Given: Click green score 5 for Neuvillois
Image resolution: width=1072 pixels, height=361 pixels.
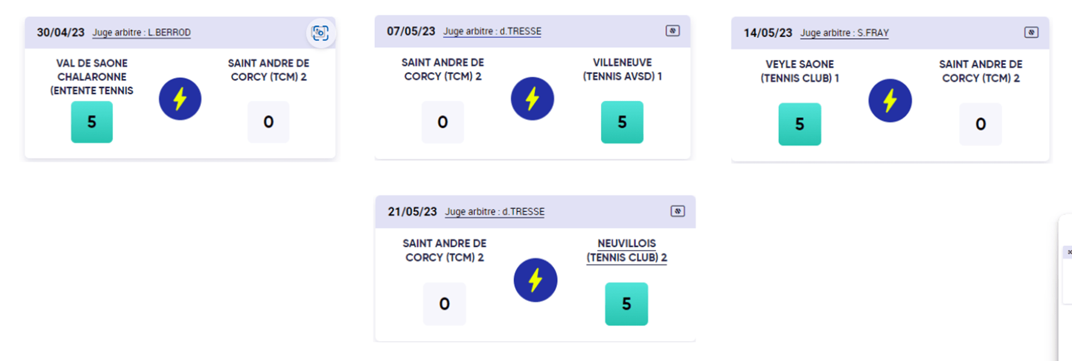Looking at the screenshot, I should coord(626,304).
